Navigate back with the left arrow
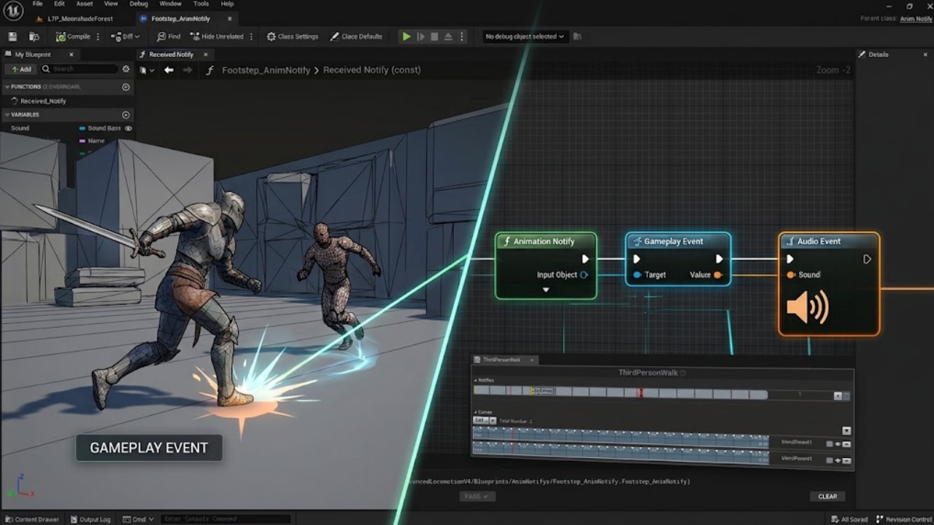 pos(169,70)
